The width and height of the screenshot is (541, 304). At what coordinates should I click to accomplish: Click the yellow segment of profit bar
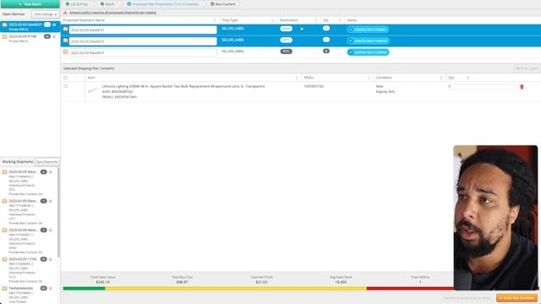pos(236,289)
